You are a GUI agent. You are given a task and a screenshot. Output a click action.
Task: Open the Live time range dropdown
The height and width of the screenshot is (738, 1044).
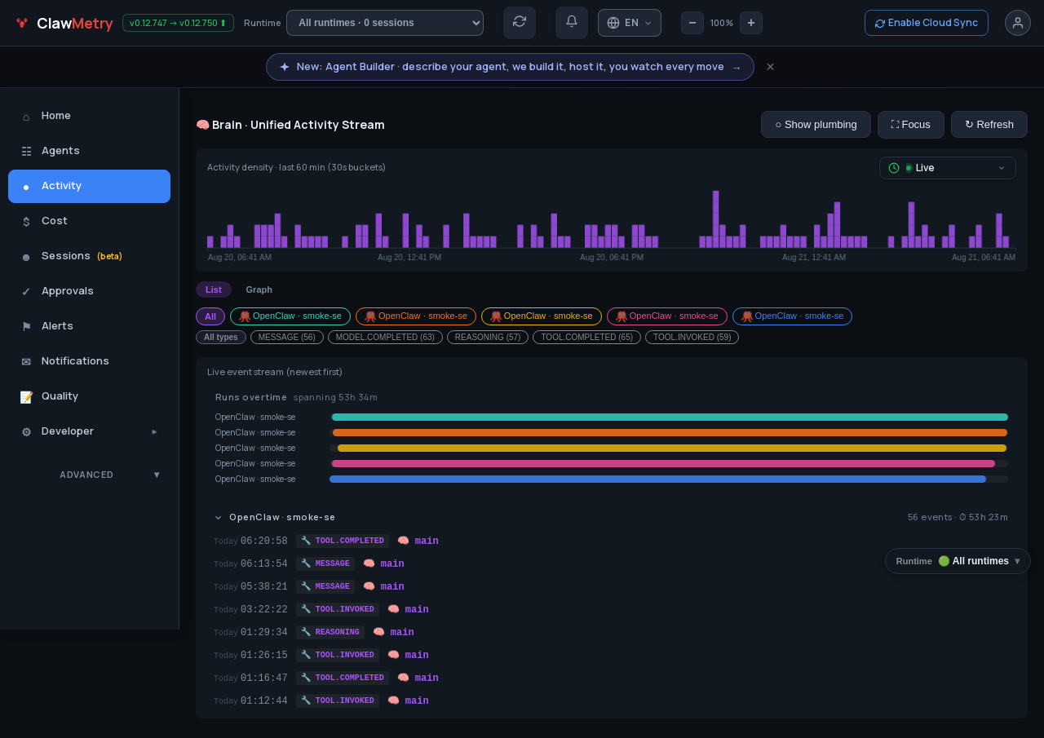click(x=948, y=168)
